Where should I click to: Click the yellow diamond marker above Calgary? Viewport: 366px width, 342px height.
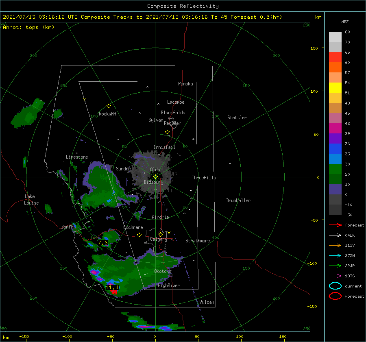point(161,234)
